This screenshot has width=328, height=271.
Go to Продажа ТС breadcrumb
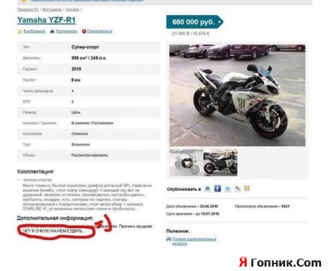pos(28,9)
